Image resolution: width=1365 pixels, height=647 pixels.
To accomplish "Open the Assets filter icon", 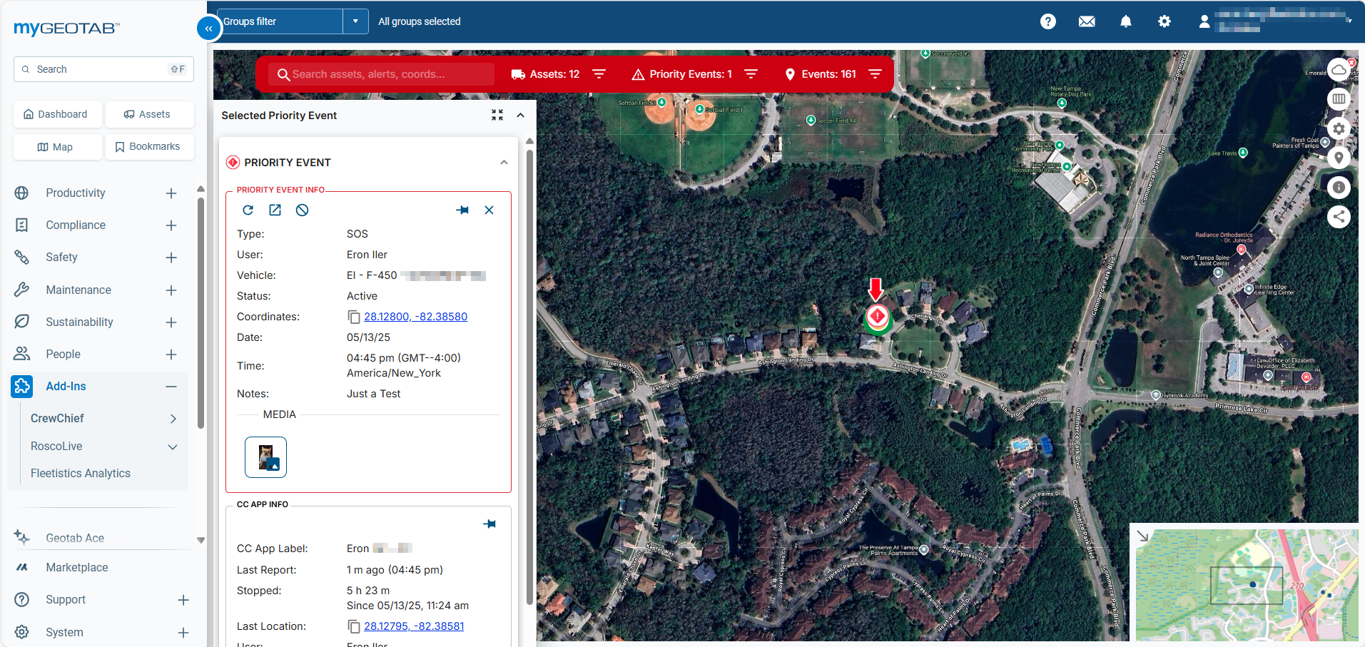I will tap(599, 74).
